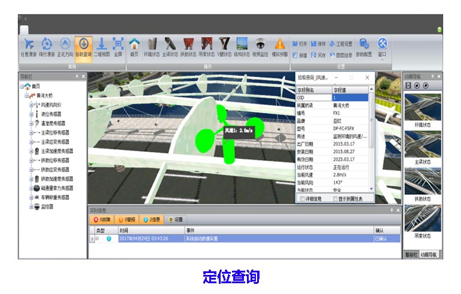This screenshot has height=294, width=461.
Task: Open the 窗口 dropdown menu
Action: tap(383, 48)
